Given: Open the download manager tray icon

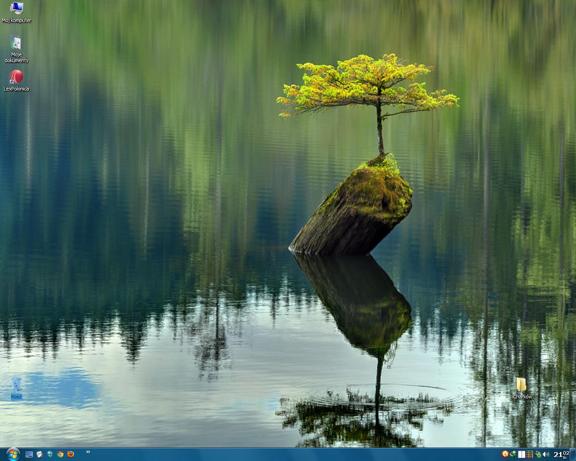Looking at the screenshot, I should click(513, 454).
